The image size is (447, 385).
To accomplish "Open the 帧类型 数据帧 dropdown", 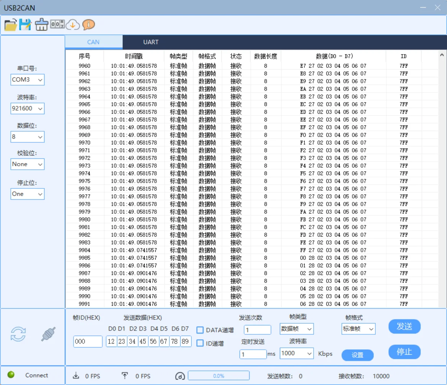I will coord(297,329).
